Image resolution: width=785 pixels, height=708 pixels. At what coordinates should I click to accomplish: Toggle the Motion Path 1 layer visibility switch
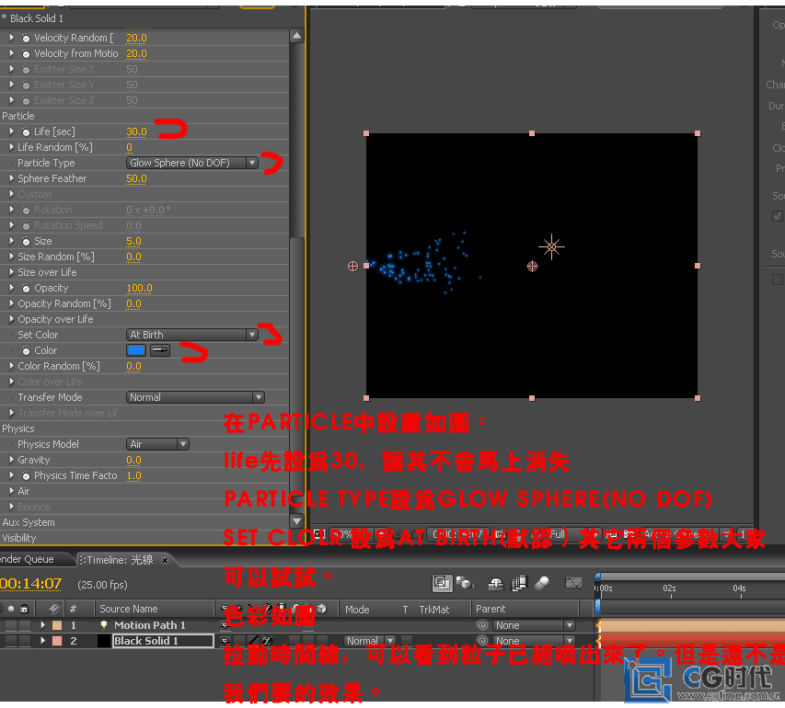click(x=9, y=625)
